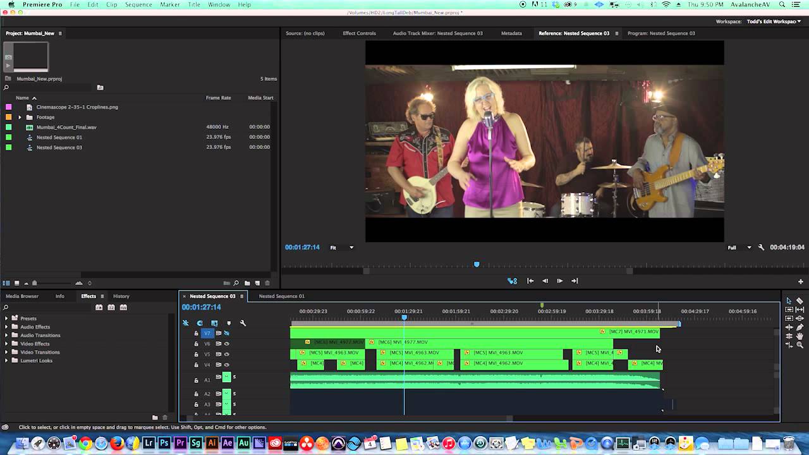Click the project panel Find magnifier icon

[236, 283]
